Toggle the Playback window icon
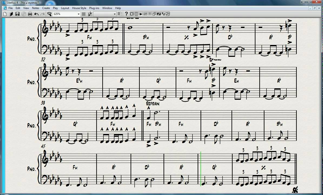Viewport: 323px width, 195px height. [x=141, y=14]
